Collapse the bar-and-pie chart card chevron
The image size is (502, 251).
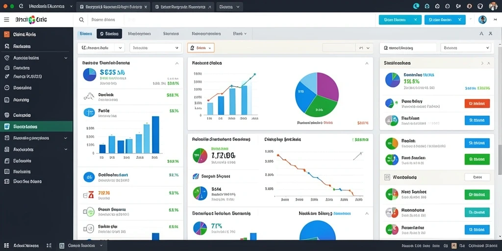tap(367, 63)
